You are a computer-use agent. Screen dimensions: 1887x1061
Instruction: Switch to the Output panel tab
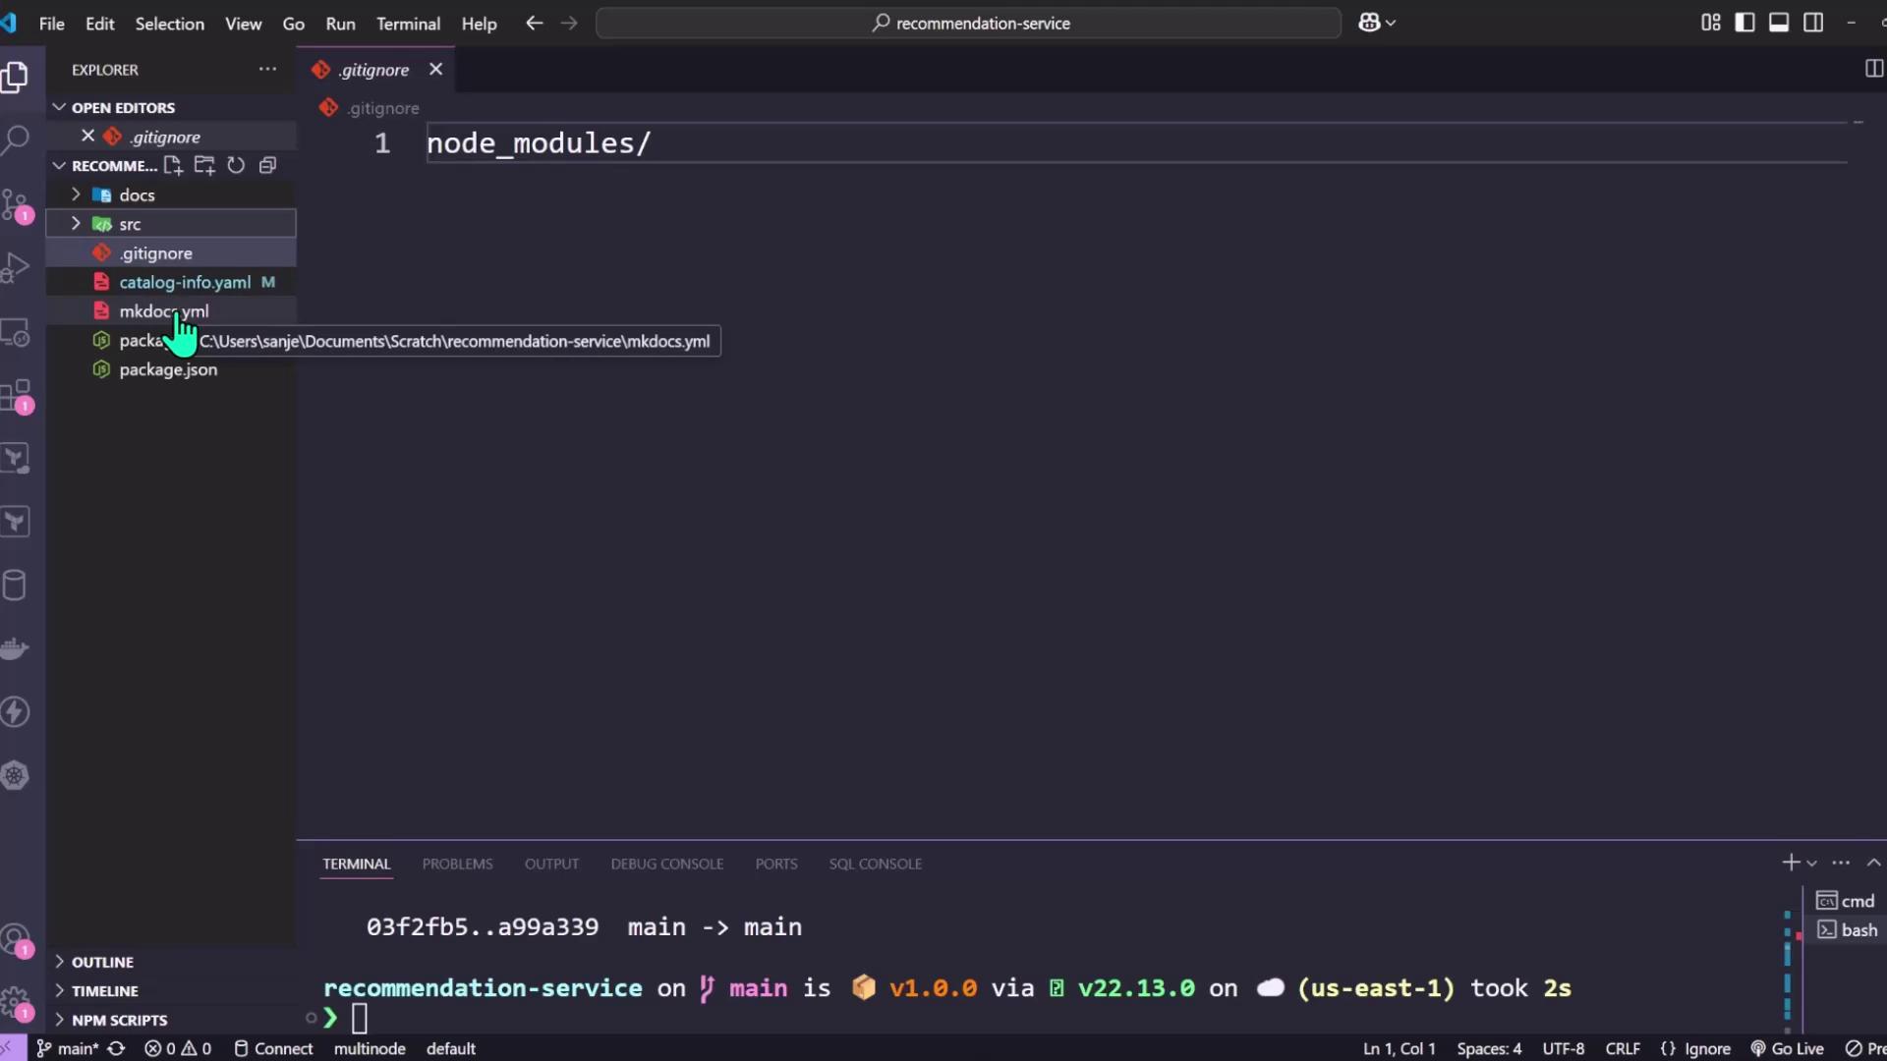click(551, 864)
